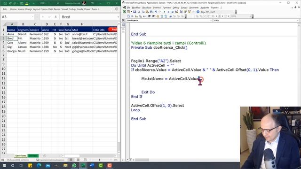The height and width of the screenshot is (169, 301).
Task: Open the Insert UserForm dropdown arrow in VBA toolbar
Action: click(131, 12)
